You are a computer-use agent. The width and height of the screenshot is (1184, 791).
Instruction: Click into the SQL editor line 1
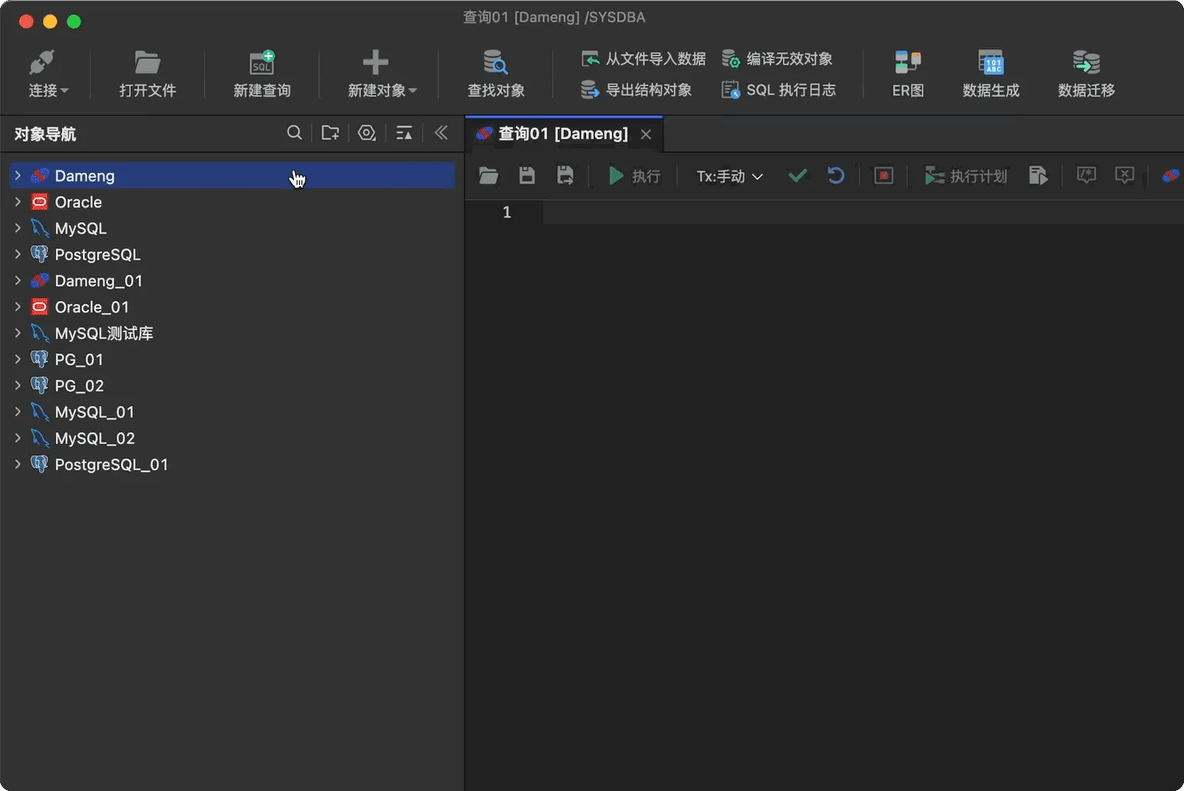pyautogui.click(x=862, y=212)
